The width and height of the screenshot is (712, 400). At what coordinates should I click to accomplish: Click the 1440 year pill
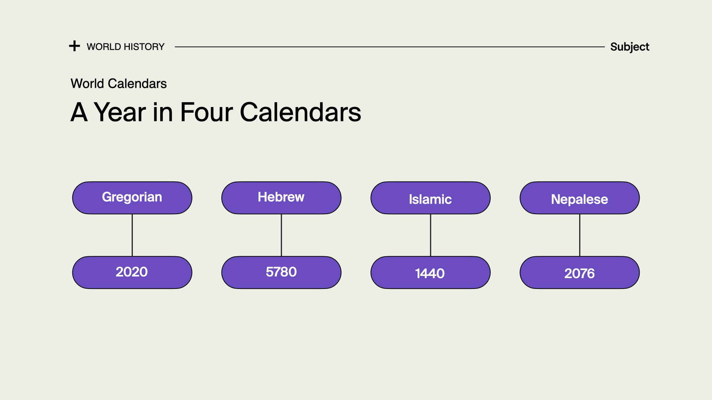click(x=431, y=273)
